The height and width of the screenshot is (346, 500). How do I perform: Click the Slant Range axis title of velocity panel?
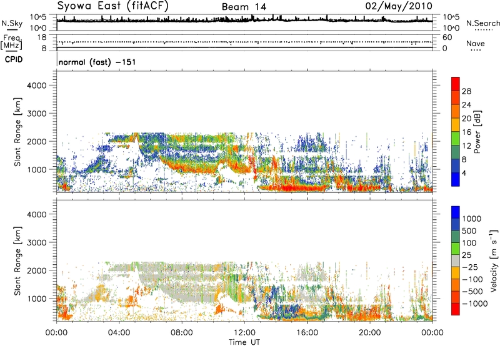click(17, 261)
